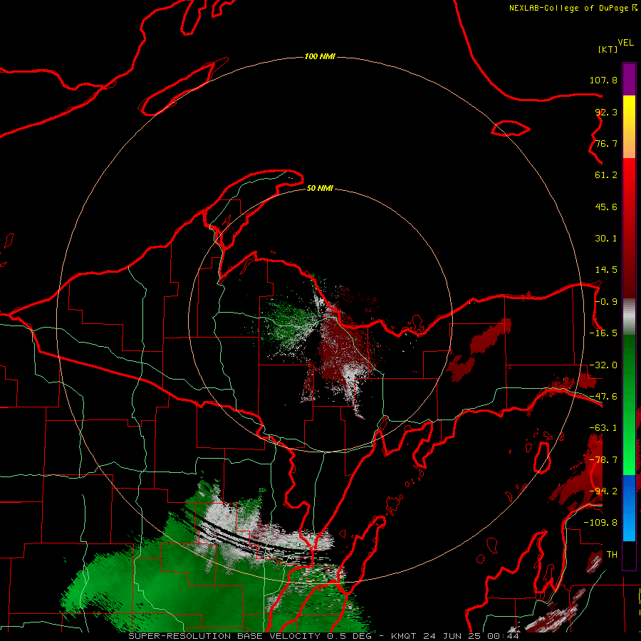Click the 50 NMI range ring label
The height and width of the screenshot is (641, 641).
pyautogui.click(x=320, y=189)
